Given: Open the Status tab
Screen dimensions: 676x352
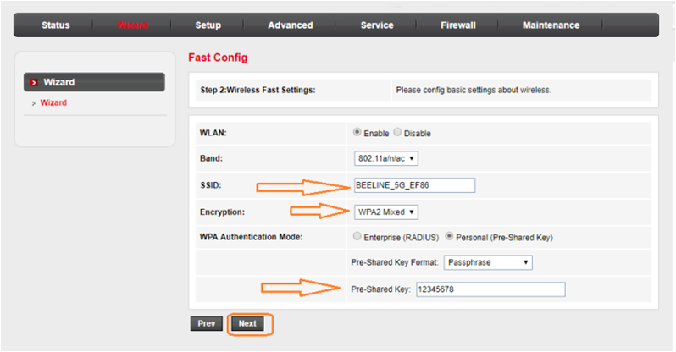Looking at the screenshot, I should (56, 25).
